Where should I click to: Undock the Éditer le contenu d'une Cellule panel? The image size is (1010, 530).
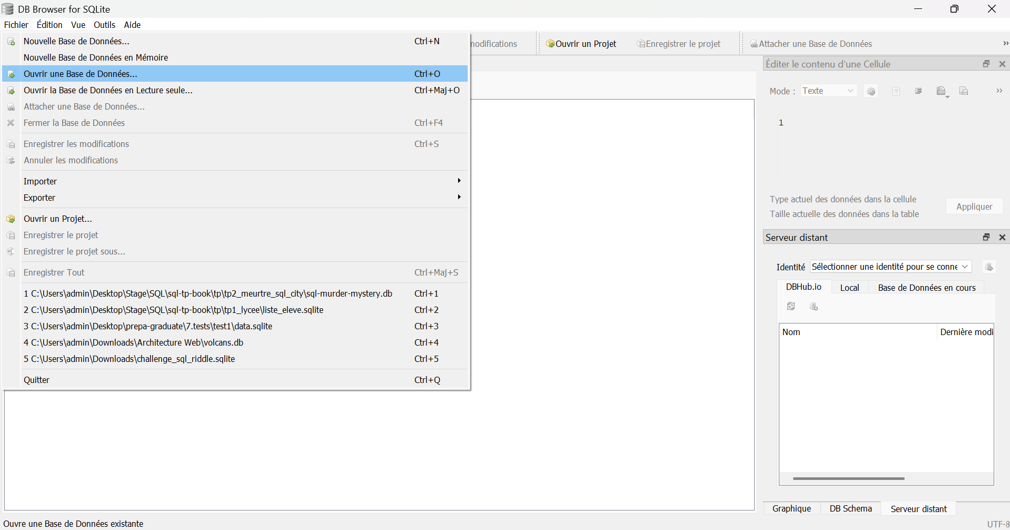tap(986, 63)
